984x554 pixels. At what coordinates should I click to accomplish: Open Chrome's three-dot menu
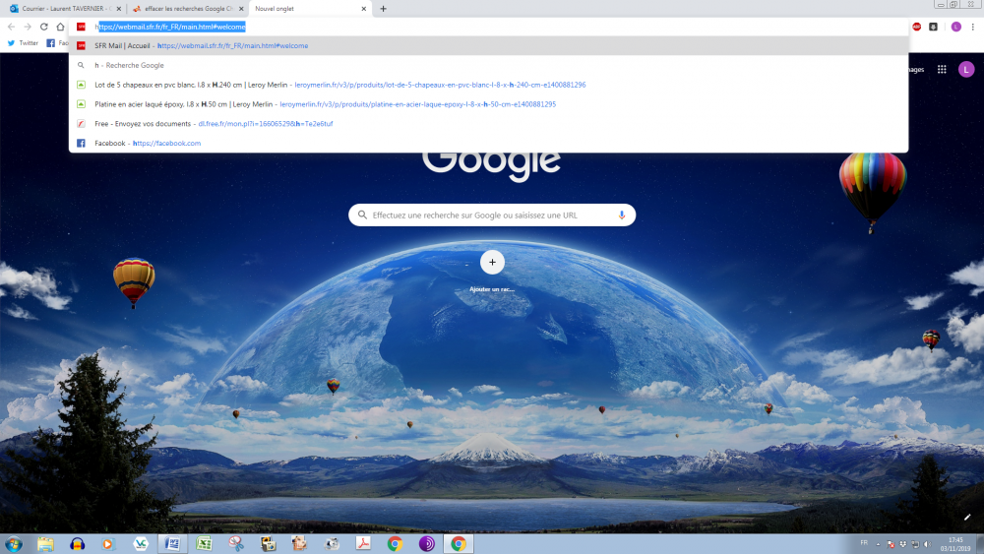973,27
